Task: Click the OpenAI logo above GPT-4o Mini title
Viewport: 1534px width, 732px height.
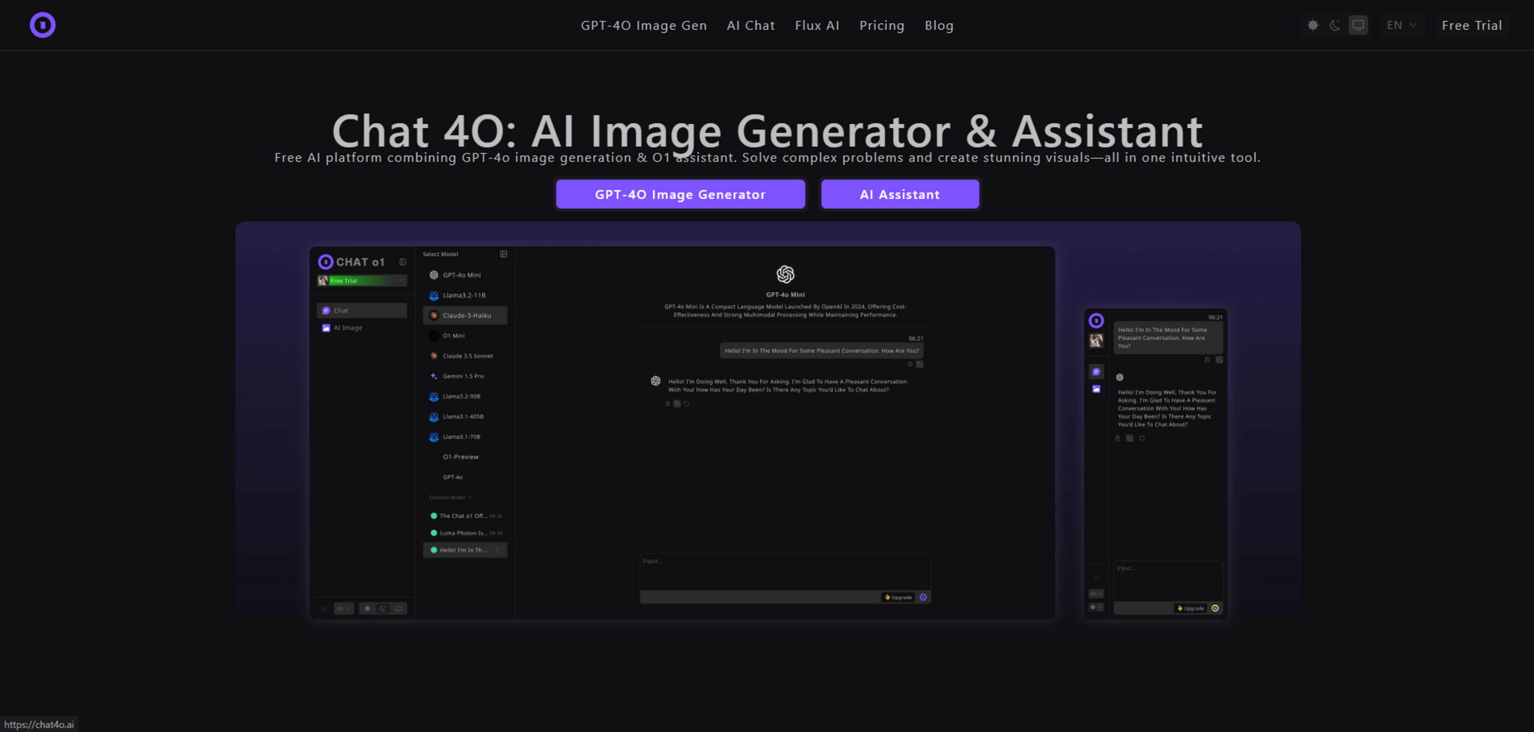Action: coord(785,274)
